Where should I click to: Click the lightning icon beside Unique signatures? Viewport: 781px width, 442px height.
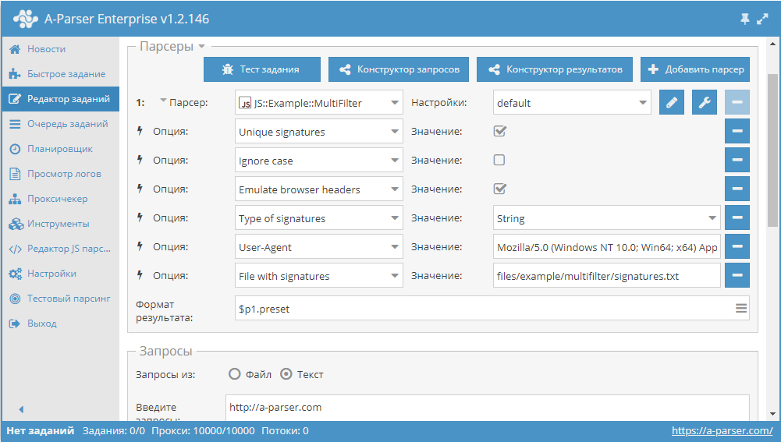click(x=140, y=131)
